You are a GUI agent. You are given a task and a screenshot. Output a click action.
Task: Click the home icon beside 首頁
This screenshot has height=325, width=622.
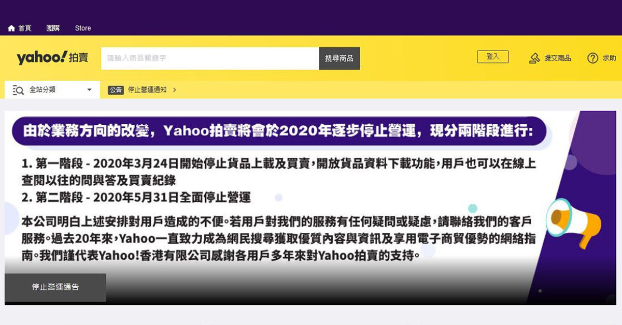pos(11,28)
